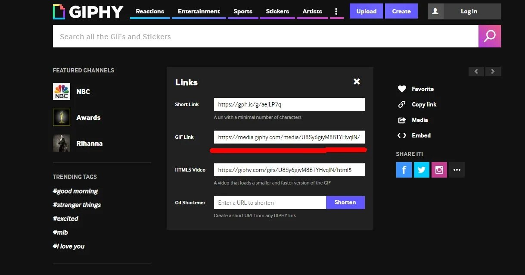Click the user avatar icon
The width and height of the screenshot is (525, 275).
(435, 12)
